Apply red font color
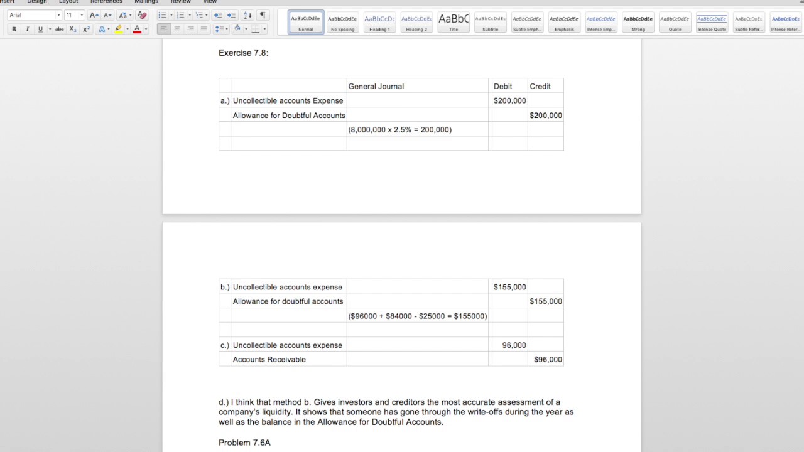The image size is (804, 452). tap(137, 29)
